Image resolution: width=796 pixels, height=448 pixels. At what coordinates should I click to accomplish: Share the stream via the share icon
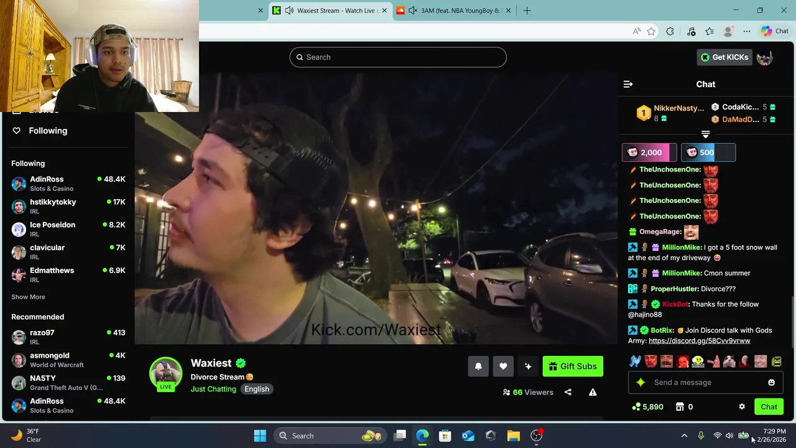click(568, 392)
